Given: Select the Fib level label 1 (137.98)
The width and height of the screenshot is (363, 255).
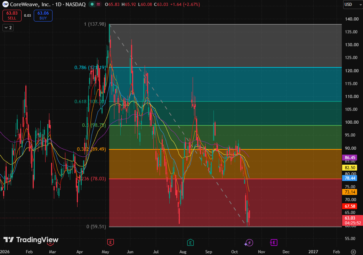Looking at the screenshot, I should pyautogui.click(x=95, y=24).
